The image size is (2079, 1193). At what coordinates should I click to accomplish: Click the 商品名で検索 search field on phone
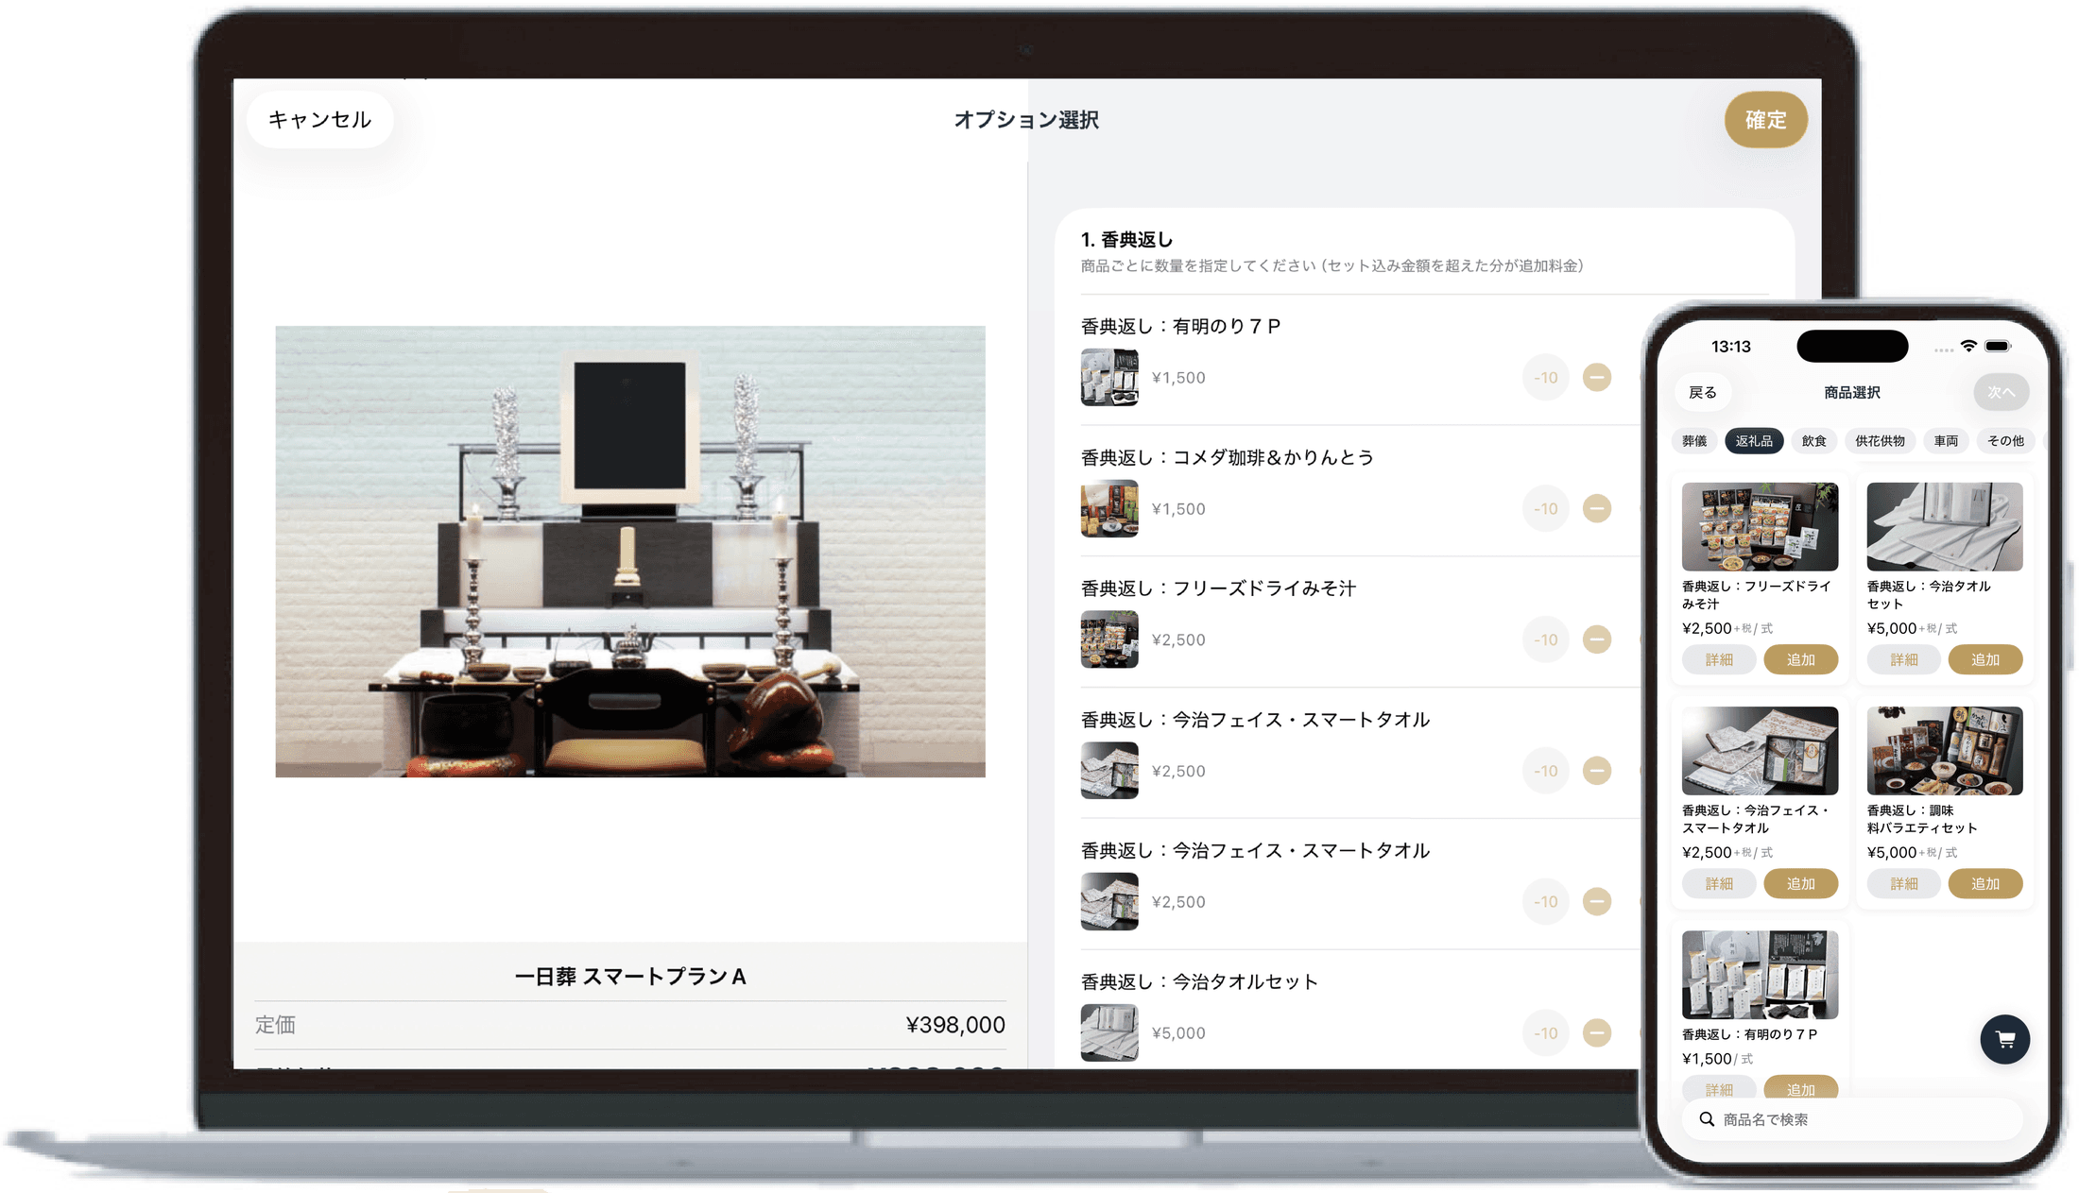click(x=1852, y=1119)
